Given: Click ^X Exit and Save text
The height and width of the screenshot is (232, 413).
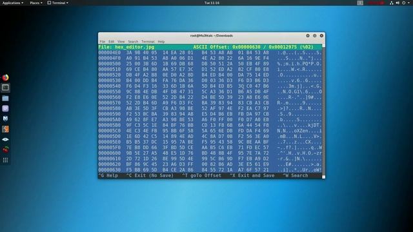Looking at the screenshot, I should pos(252,175).
